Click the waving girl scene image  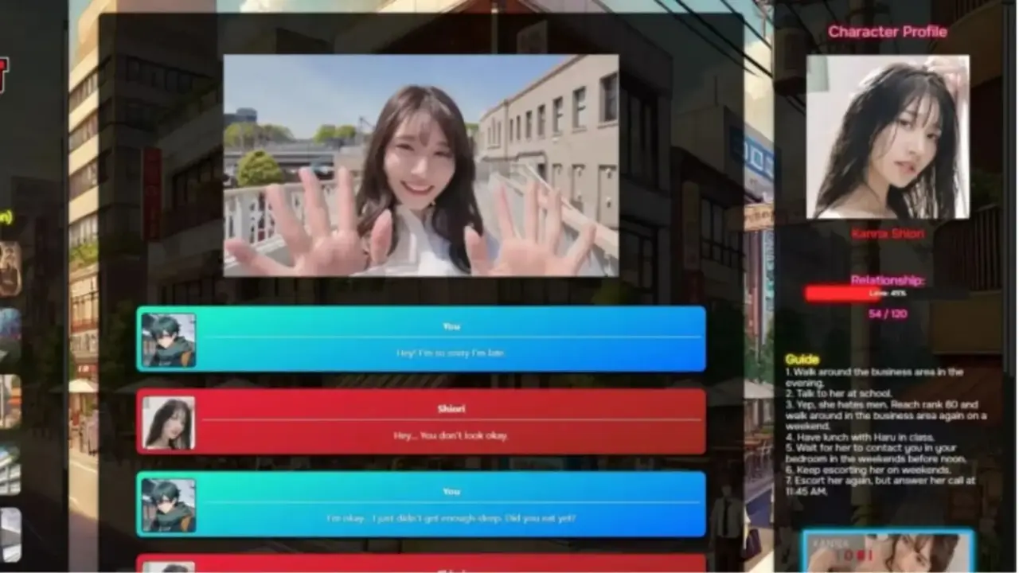[420, 166]
